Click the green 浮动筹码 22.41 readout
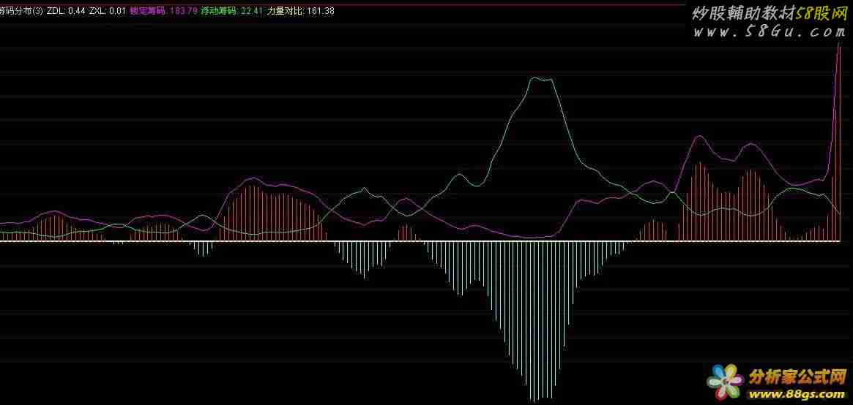 tap(232, 11)
